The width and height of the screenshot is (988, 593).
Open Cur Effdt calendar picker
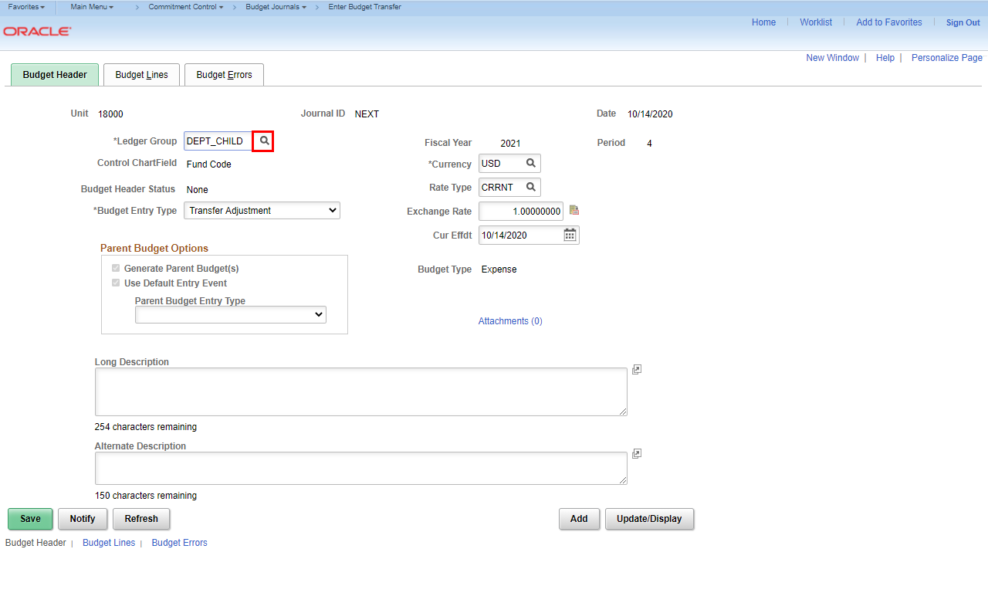[570, 235]
